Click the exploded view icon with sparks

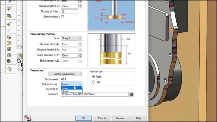click(x=9, y=37)
